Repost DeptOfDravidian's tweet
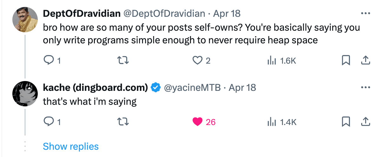The height and width of the screenshot is (157, 380). point(123,60)
